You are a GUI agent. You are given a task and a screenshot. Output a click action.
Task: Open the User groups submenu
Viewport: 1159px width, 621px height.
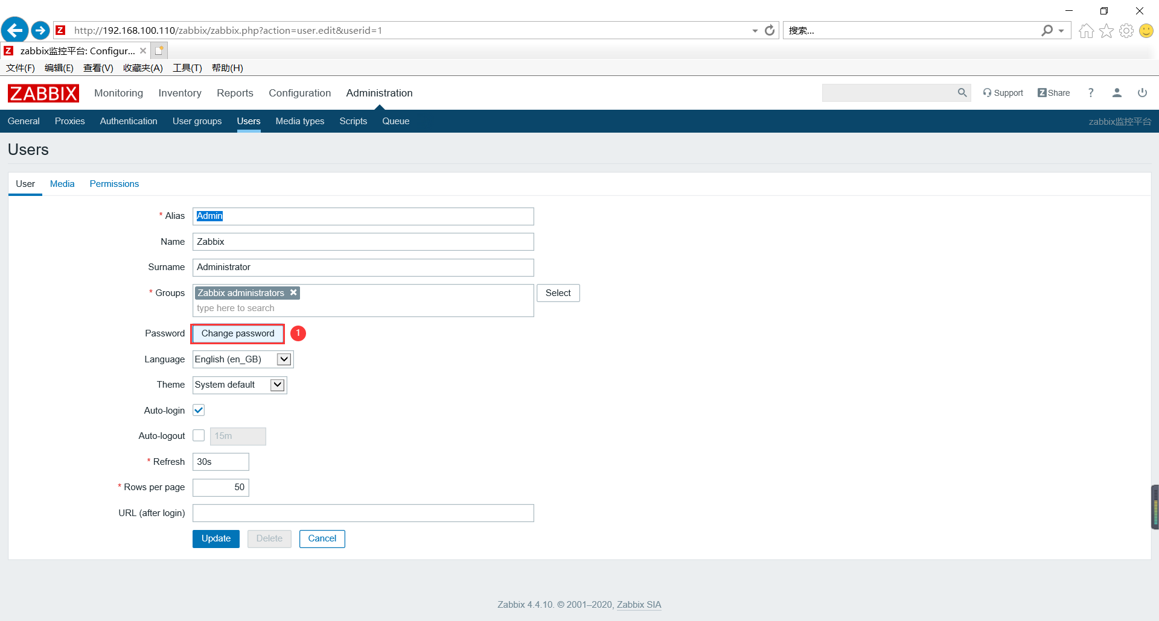[197, 121]
